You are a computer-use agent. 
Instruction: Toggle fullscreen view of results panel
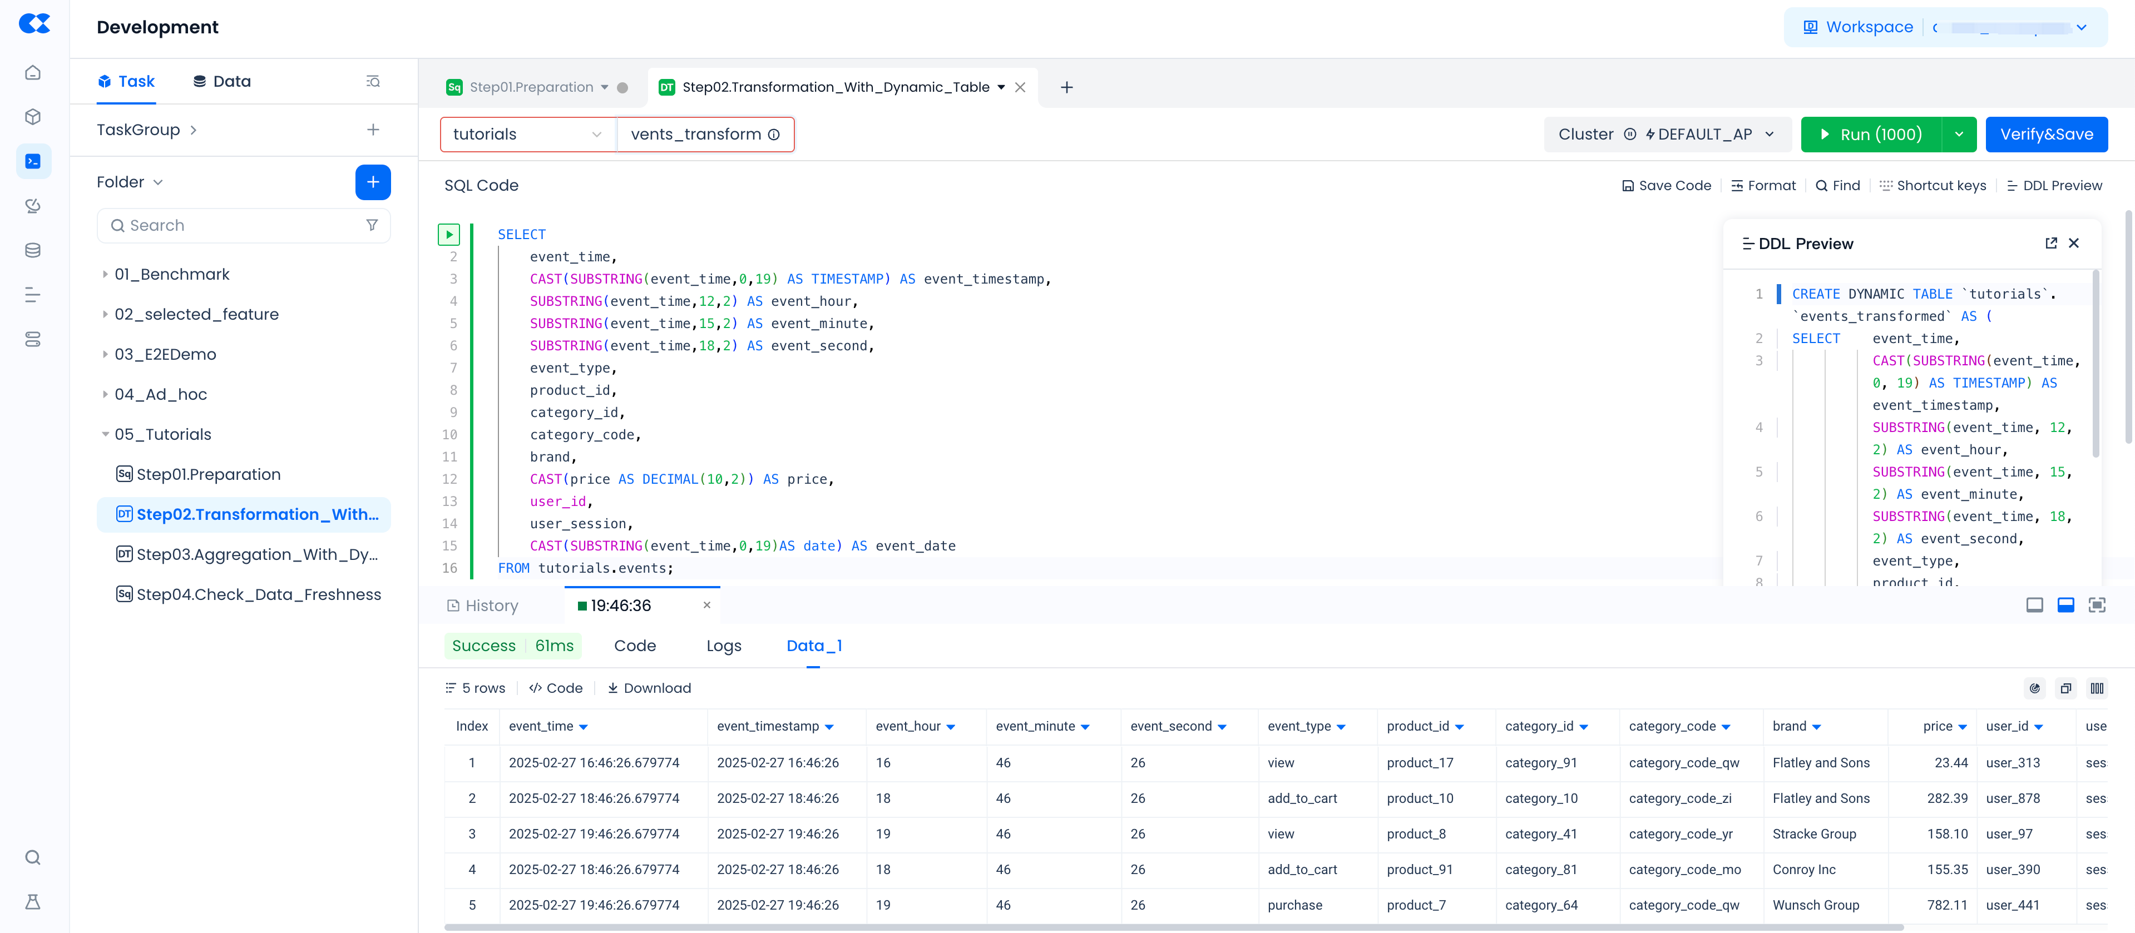tap(2097, 606)
